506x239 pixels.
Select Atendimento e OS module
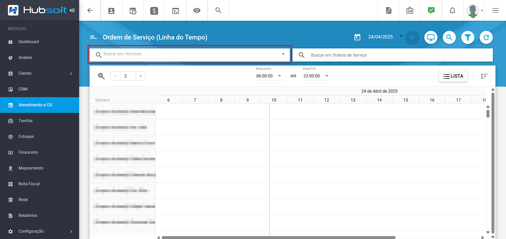tap(40, 105)
